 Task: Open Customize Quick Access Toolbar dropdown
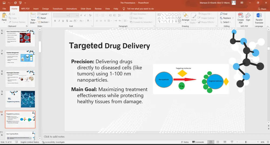pyautogui.click(x=25, y=3)
